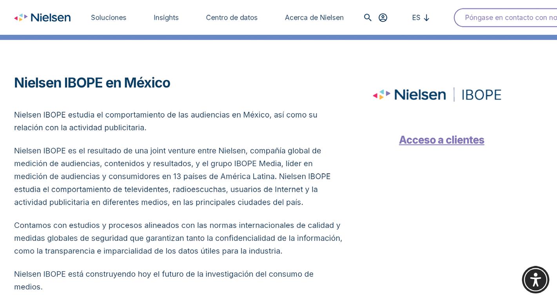This screenshot has width=557, height=298.
Task: Open the Soluciones menu
Action: point(109,18)
